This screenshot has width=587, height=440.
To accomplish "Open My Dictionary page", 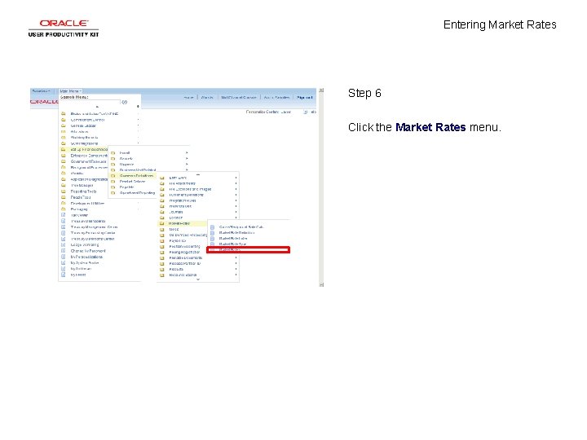I will pyautogui.click(x=81, y=269).
